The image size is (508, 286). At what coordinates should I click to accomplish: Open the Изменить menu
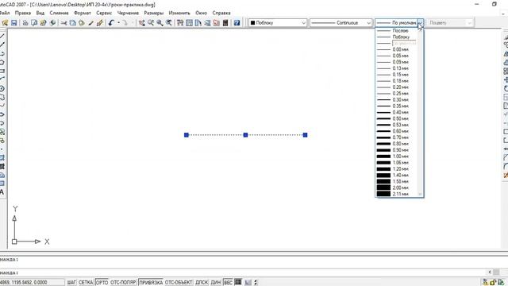point(179,13)
